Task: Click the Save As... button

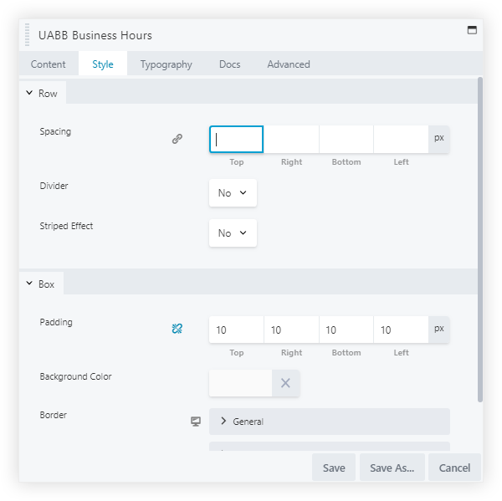Action: click(392, 468)
